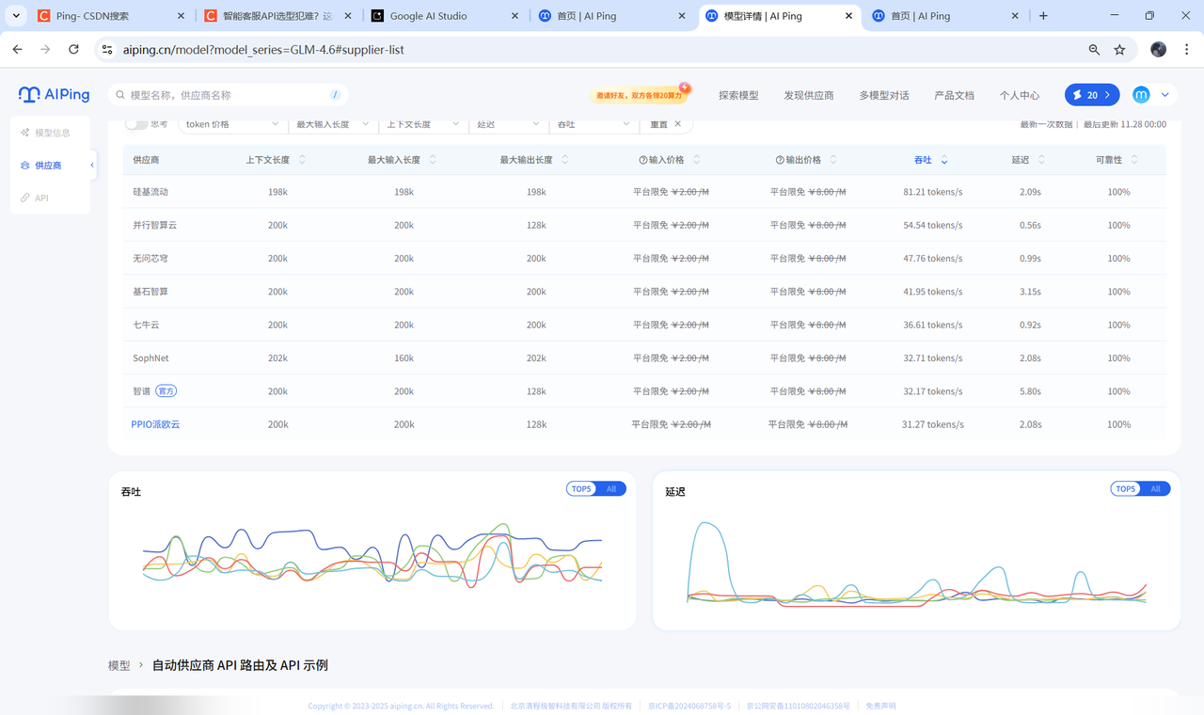Open the tab search dropdown arrow
Screen dimensions: 1204x715
tap(16, 16)
